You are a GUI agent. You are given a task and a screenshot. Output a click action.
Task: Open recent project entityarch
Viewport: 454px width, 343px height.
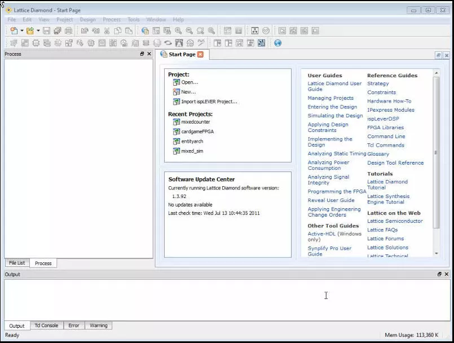(x=192, y=142)
